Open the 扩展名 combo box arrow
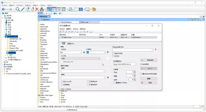Screen dimensions: 206x112 [x=104, y=52]
